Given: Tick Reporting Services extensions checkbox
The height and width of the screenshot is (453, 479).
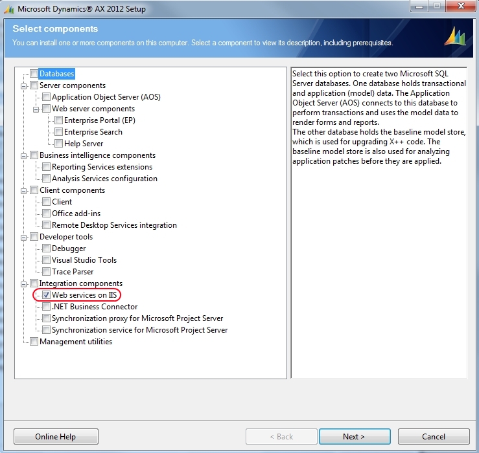Looking at the screenshot, I should click(46, 166).
